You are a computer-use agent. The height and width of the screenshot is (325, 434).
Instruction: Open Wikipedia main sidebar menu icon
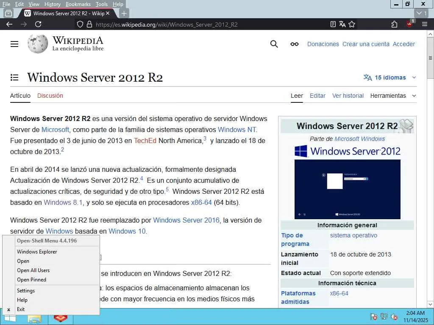[14, 44]
